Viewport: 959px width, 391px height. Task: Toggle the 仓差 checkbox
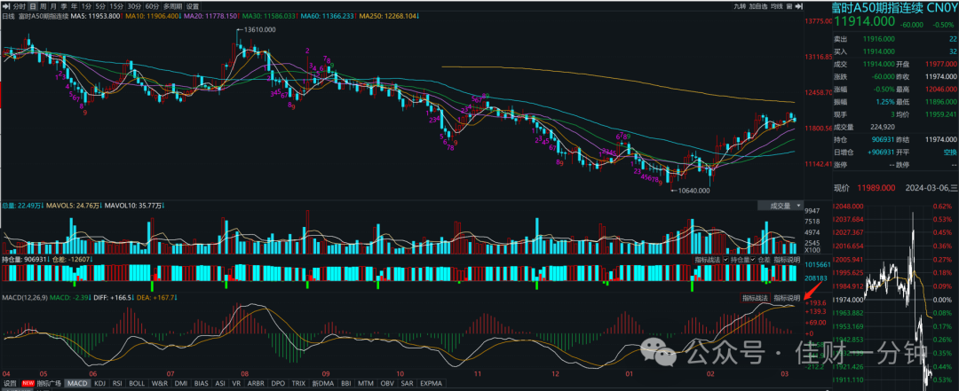point(753,260)
